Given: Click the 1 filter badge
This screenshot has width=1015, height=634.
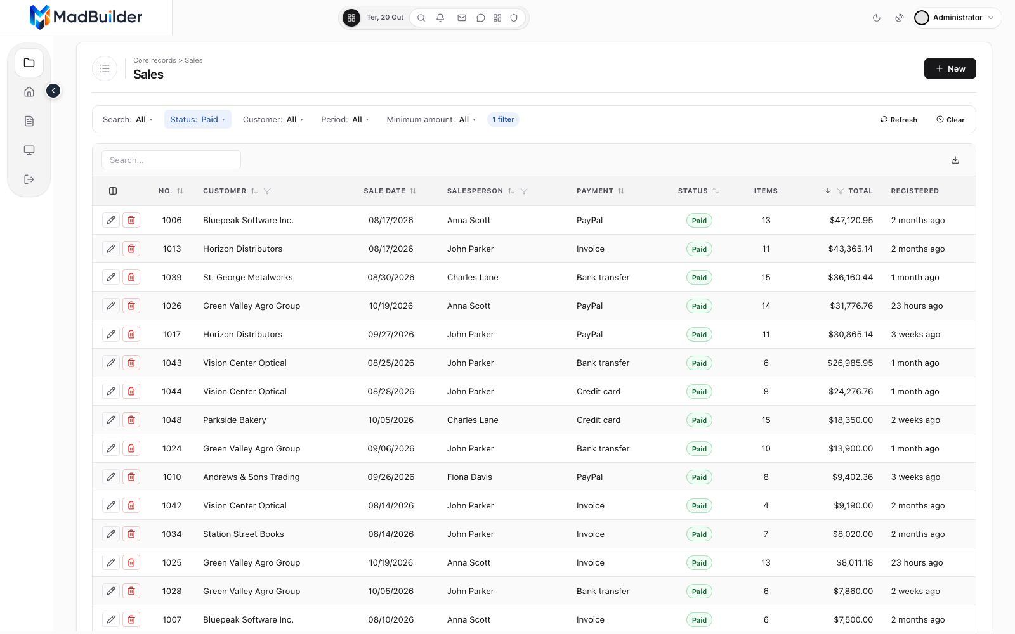Looking at the screenshot, I should click(x=503, y=119).
